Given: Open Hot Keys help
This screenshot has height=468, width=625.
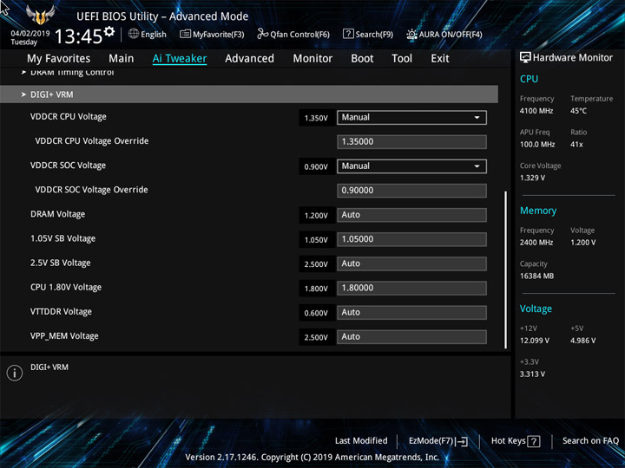Looking at the screenshot, I should pos(516,441).
